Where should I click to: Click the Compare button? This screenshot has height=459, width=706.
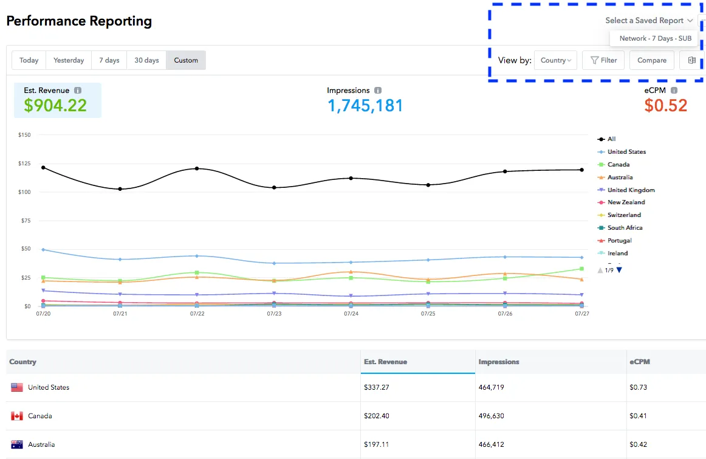pos(651,60)
